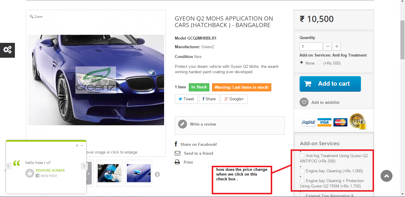The height and width of the screenshot is (197, 405).
Task: Show previous testimonial in chat widget
Action: [x=8, y=166]
